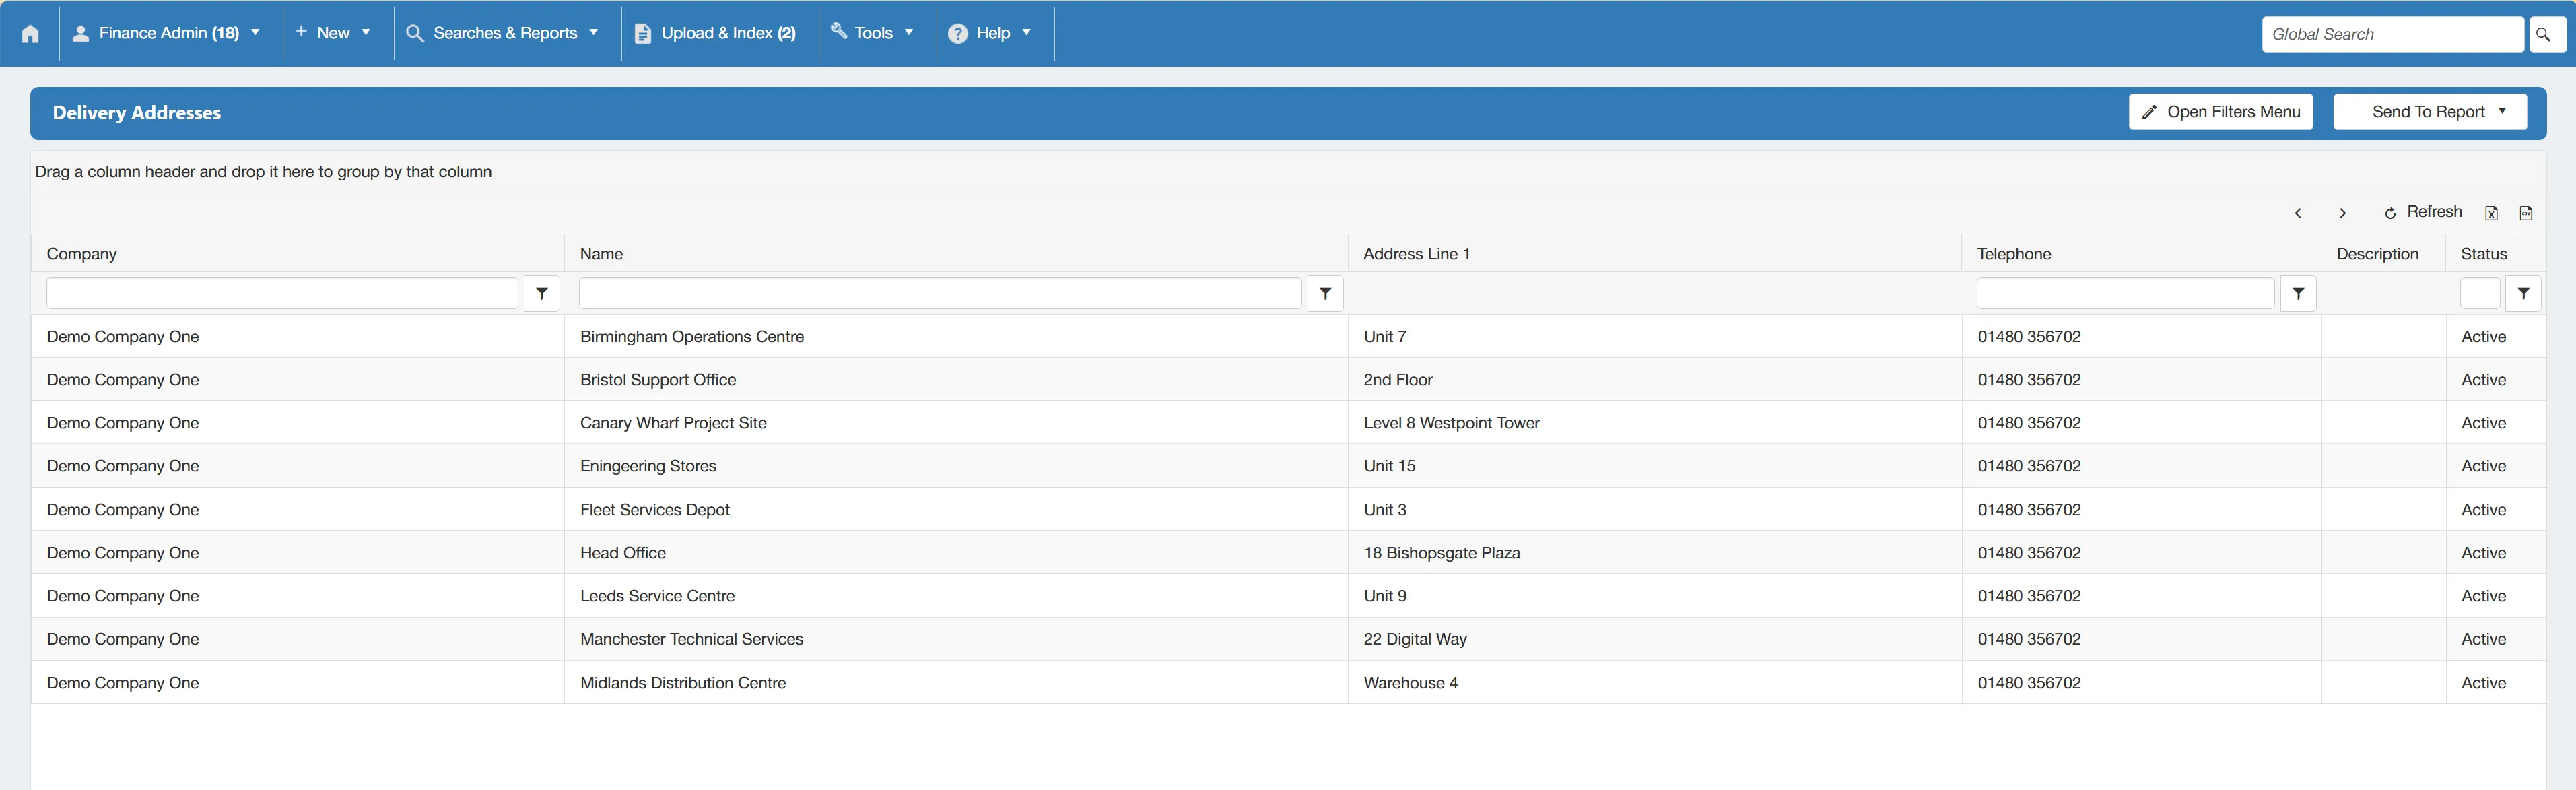The image size is (2576, 790).
Task: Open Company column filter funnel
Action: [542, 294]
